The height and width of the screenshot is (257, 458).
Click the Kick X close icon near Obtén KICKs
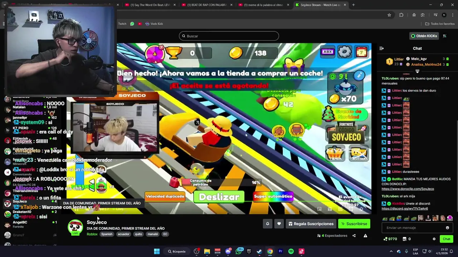pos(444,36)
